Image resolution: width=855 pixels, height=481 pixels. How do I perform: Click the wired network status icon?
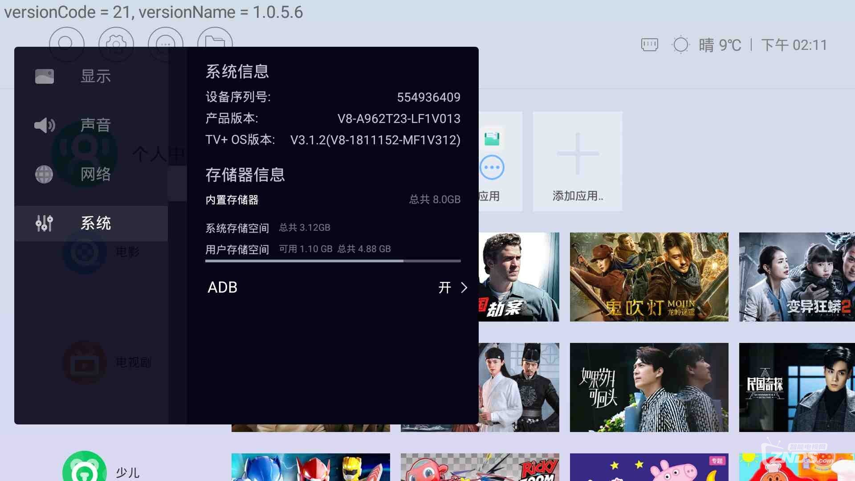point(649,45)
